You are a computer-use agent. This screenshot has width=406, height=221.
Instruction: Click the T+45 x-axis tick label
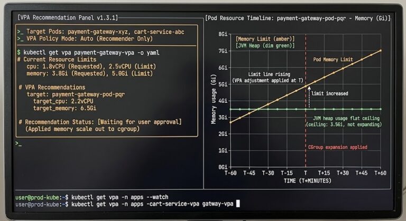coord(362,173)
